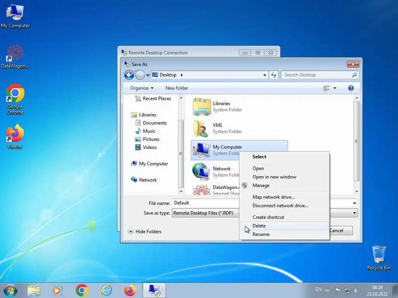Choose Map network drive option

[284, 197]
